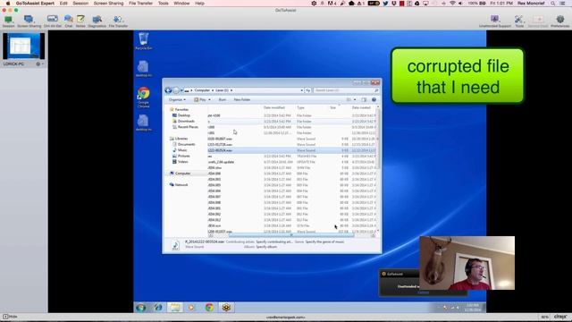This screenshot has width=572, height=322.
Task: Click the Explorer address bar path
Action: (244, 90)
